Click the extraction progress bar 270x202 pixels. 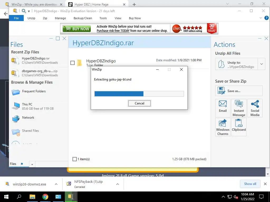(x=139, y=94)
